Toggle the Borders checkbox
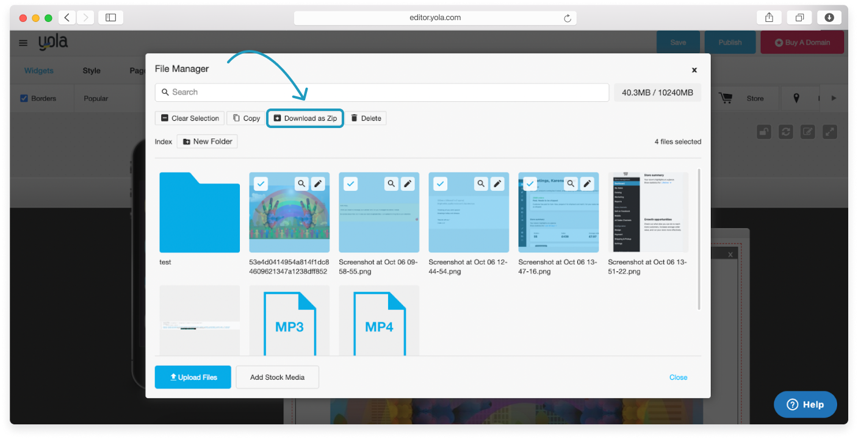Image resolution: width=858 pixels, height=439 pixels. pos(24,98)
